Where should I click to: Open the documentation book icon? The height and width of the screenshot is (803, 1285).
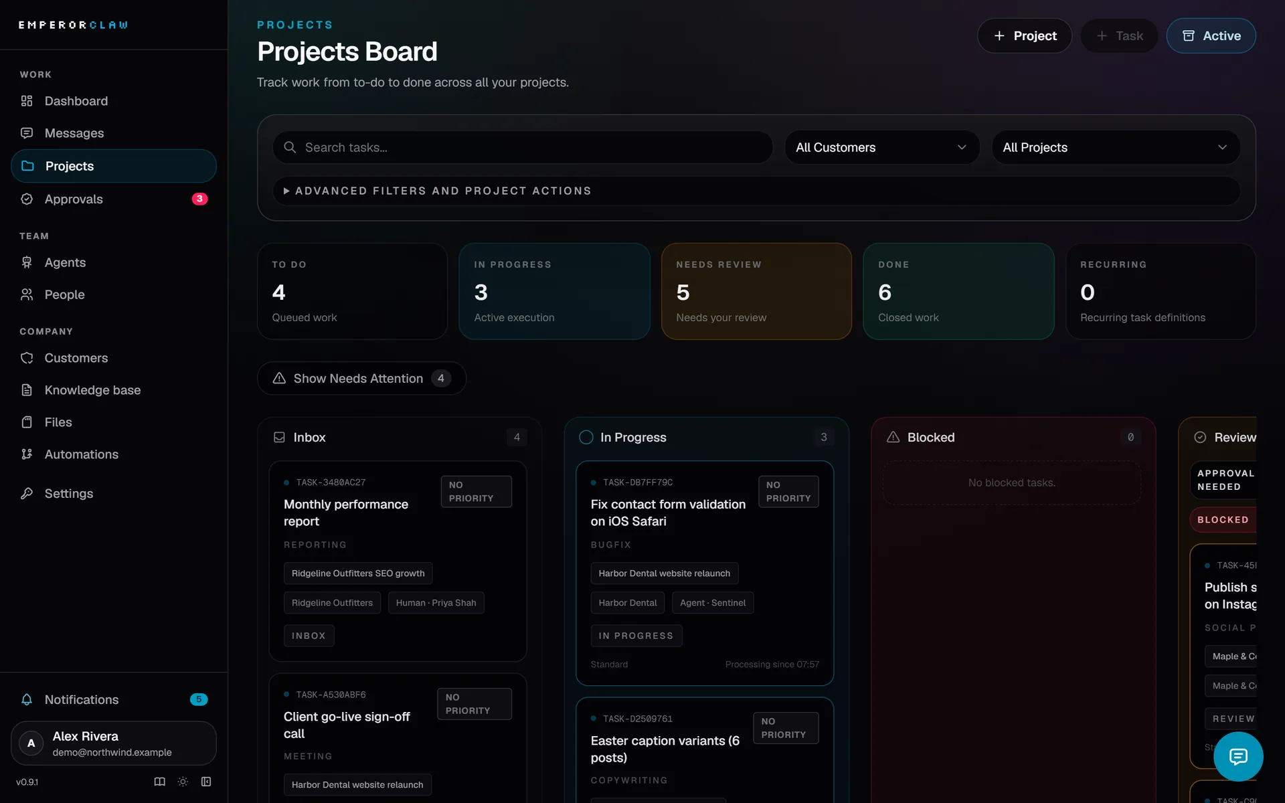[159, 782]
